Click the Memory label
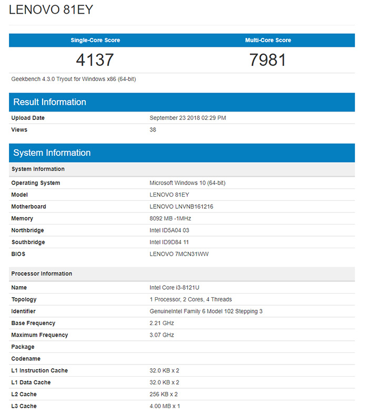The width and height of the screenshot is (368, 415). point(22,219)
